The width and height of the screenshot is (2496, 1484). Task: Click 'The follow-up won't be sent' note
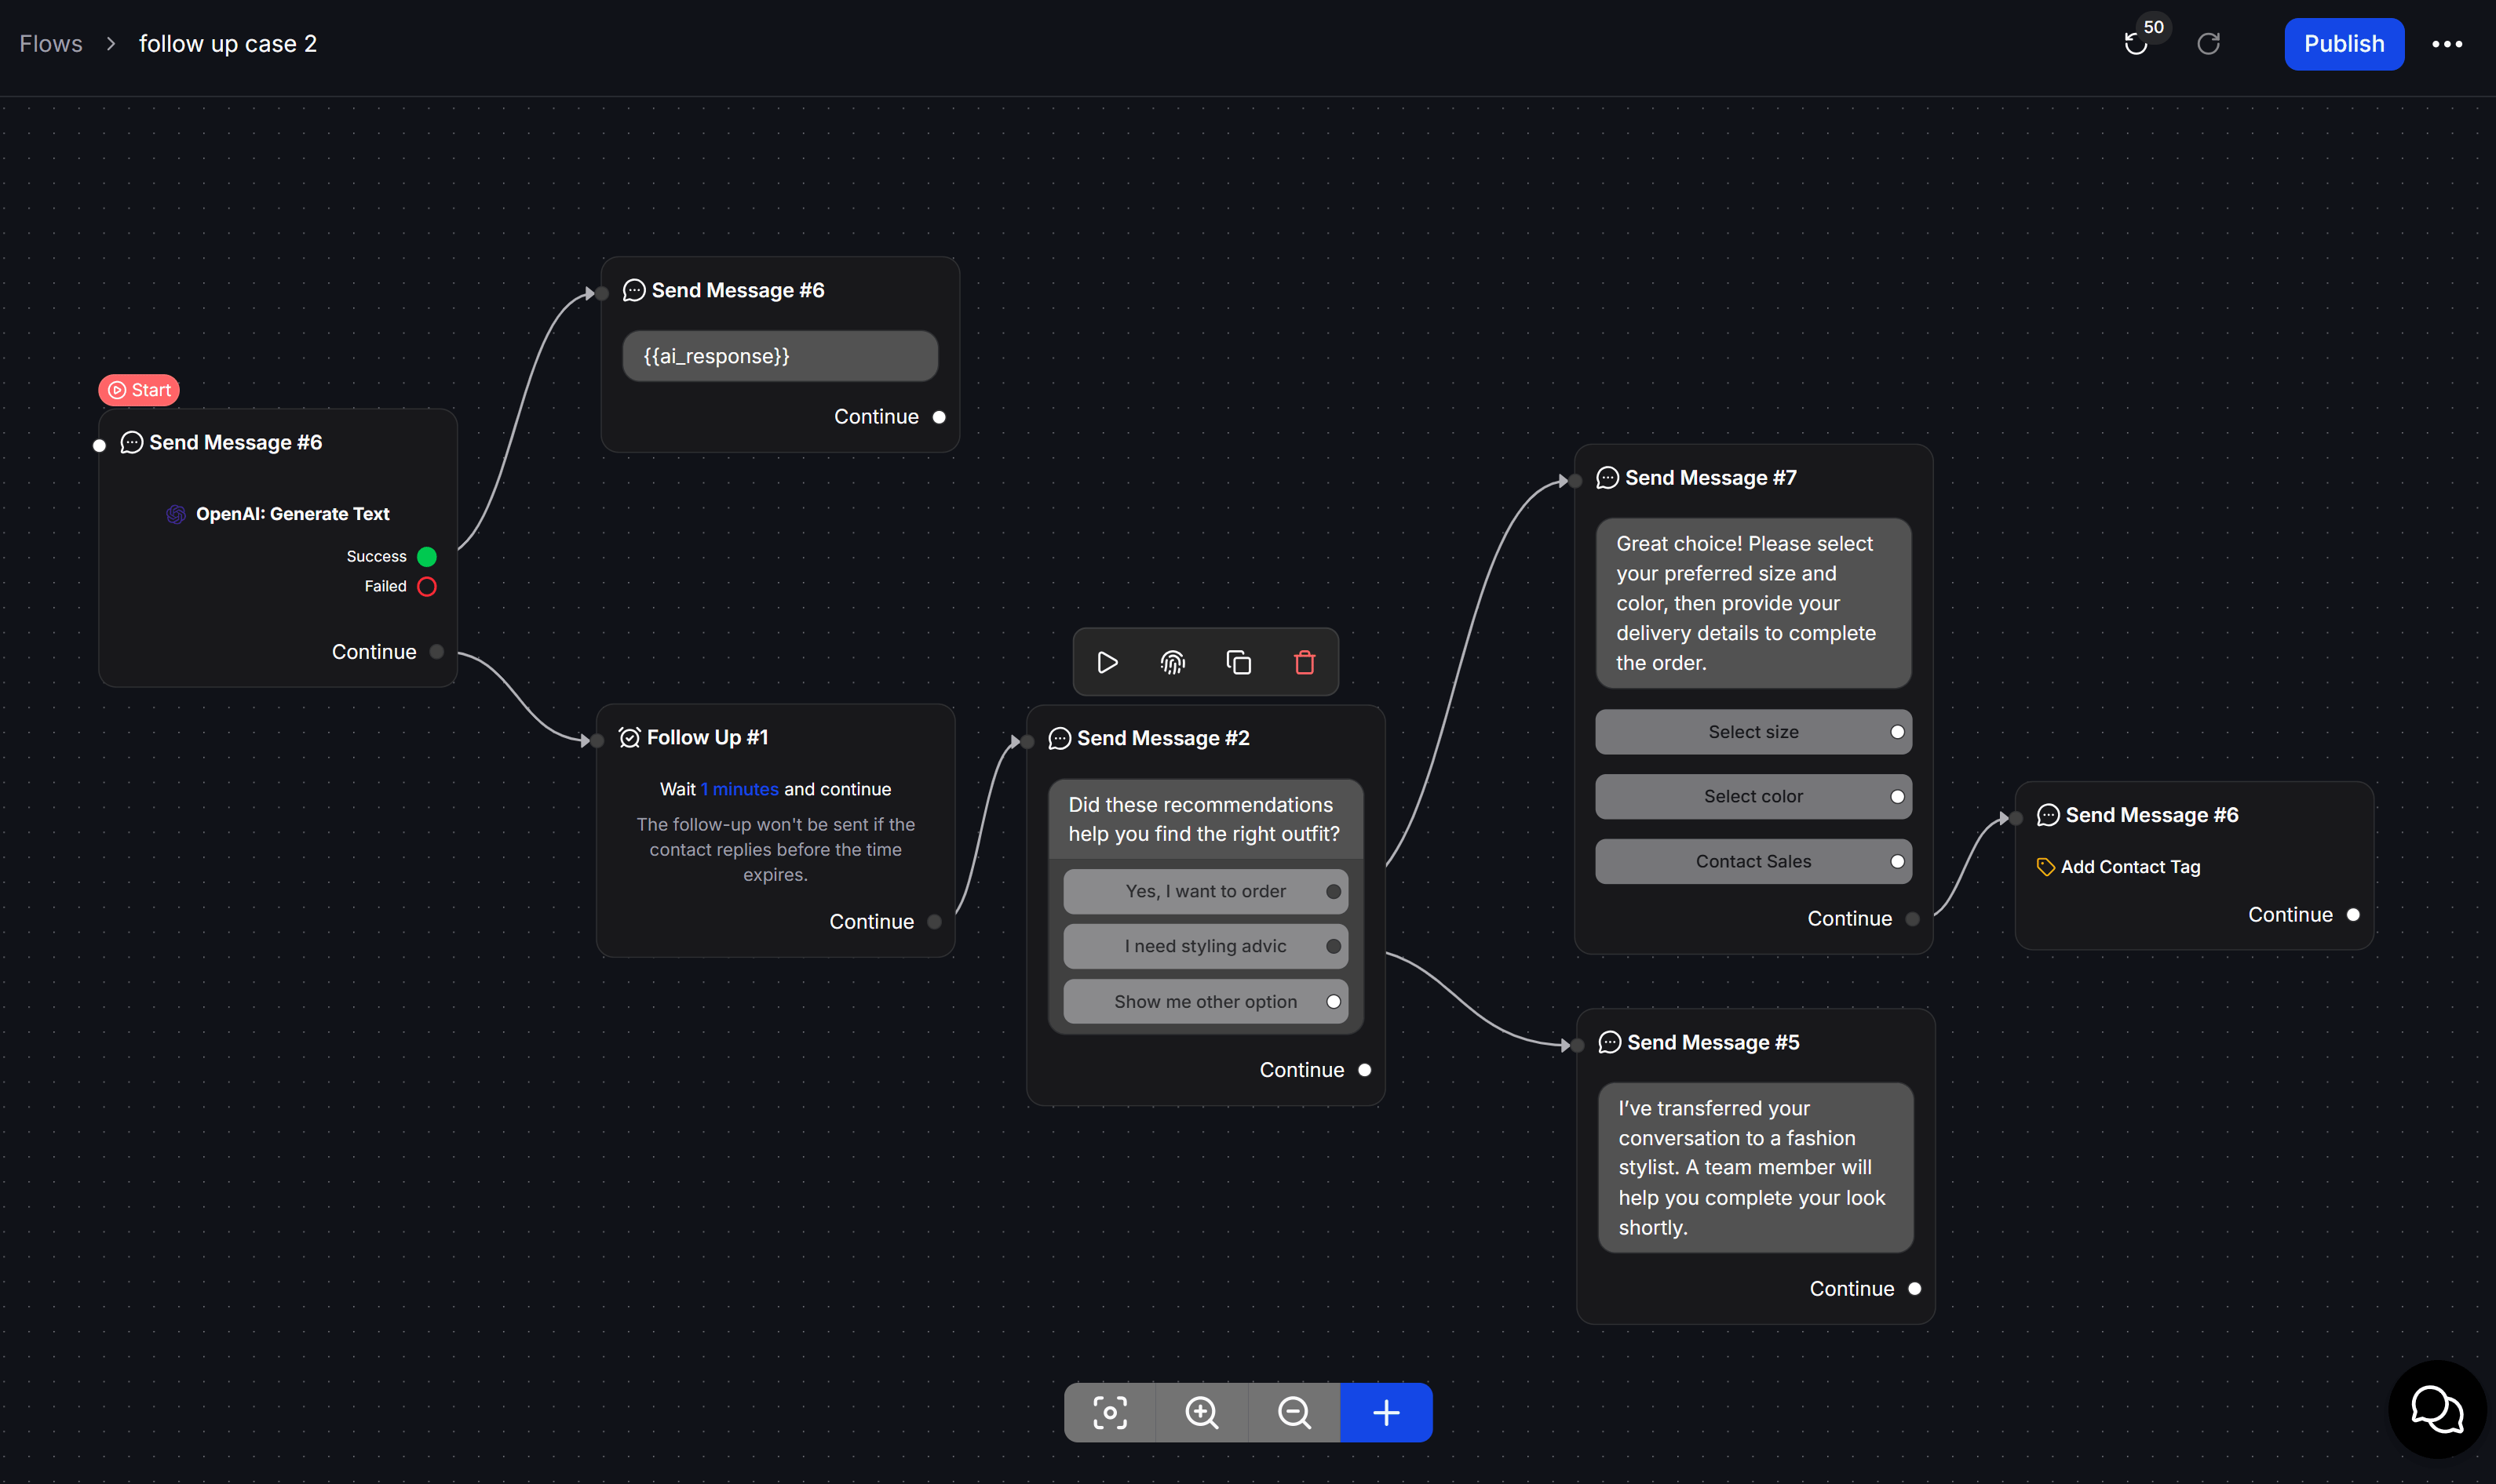click(x=775, y=849)
